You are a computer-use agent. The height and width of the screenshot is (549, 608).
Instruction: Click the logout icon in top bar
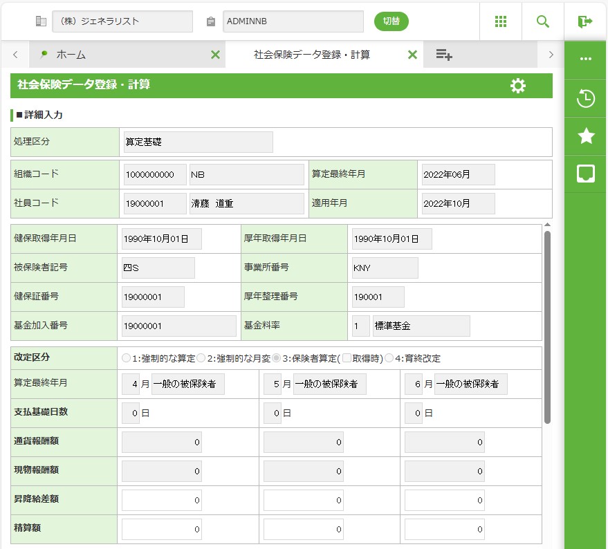(585, 21)
